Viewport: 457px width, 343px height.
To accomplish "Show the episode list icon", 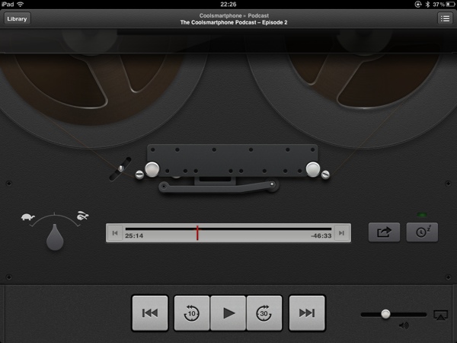I will (x=445, y=18).
